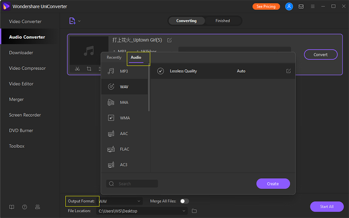Screen dimensions: 349x218
Task: Click the crop icon under thumbnail
Action: tap(89, 69)
